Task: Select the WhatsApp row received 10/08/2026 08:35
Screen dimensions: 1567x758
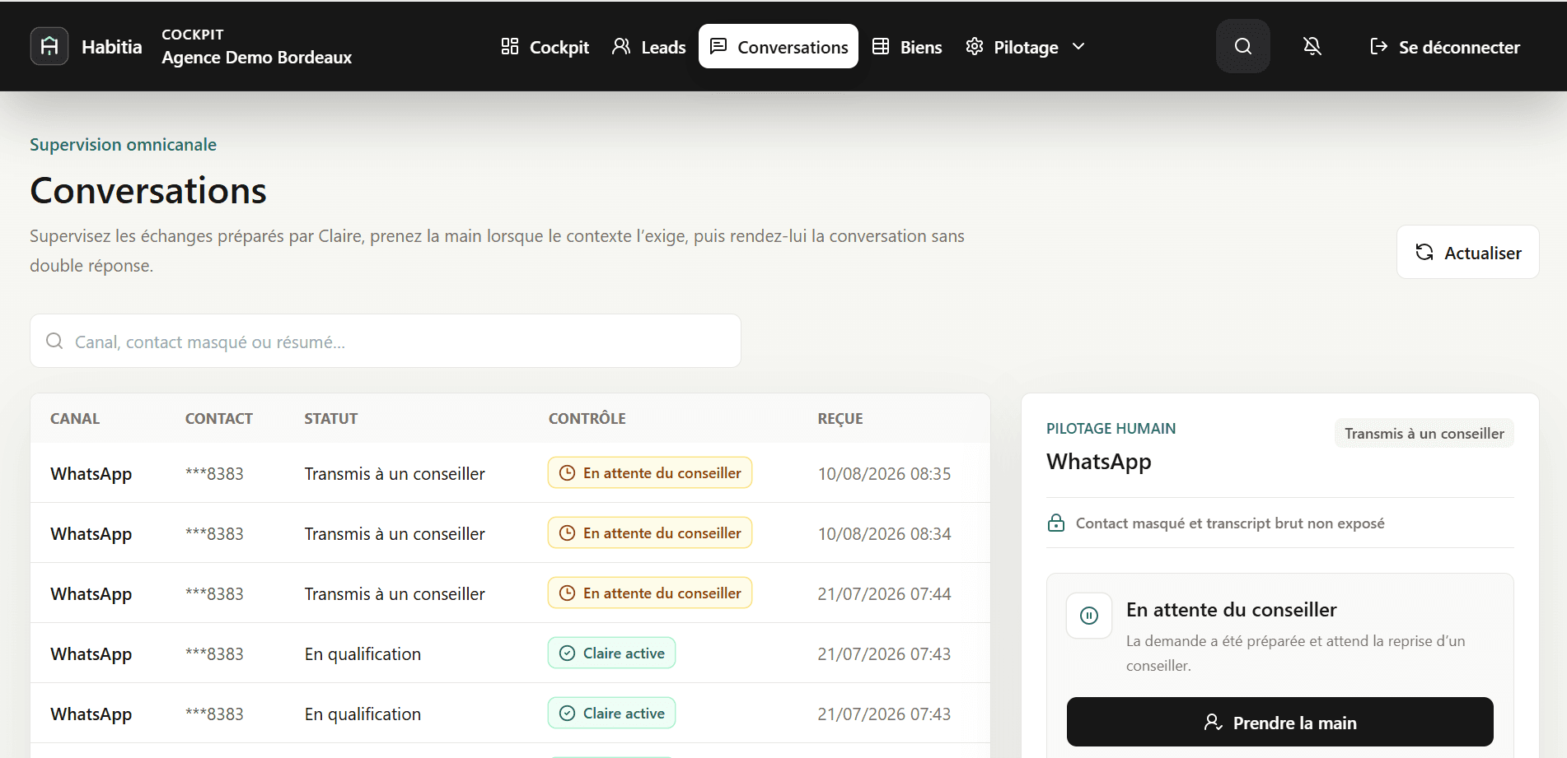Action: [510, 472]
